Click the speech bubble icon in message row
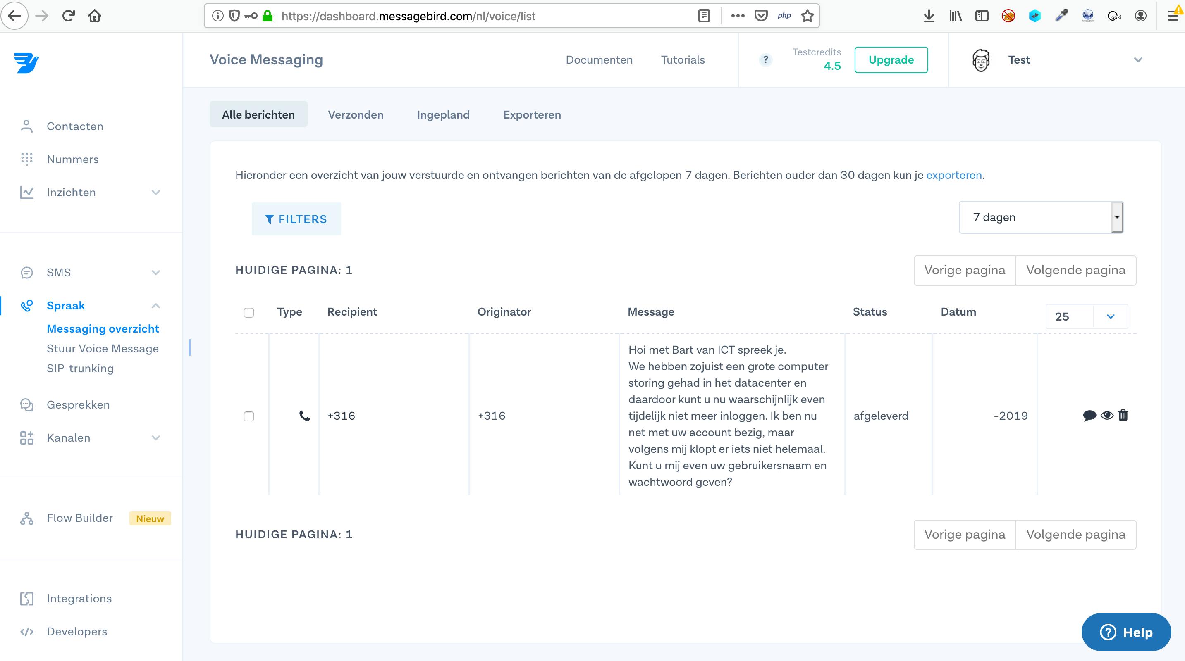This screenshot has height=661, width=1185. 1089,416
